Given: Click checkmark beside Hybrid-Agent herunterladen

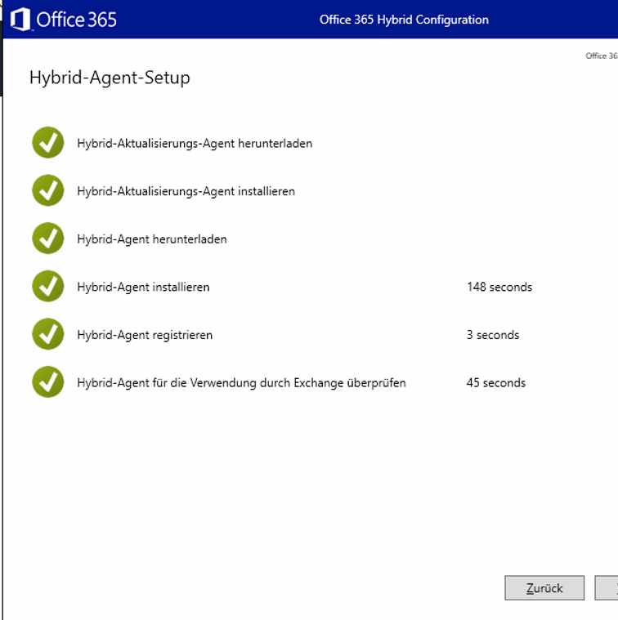Looking at the screenshot, I should click(x=48, y=239).
